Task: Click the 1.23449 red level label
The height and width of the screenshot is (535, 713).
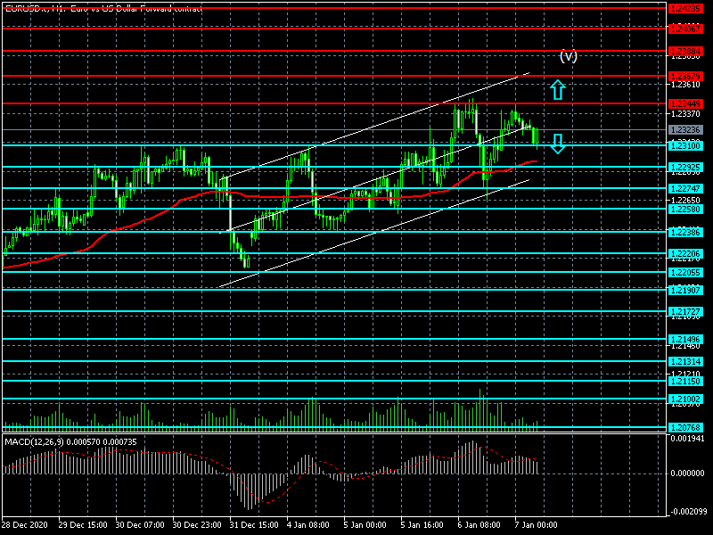Action: point(684,103)
